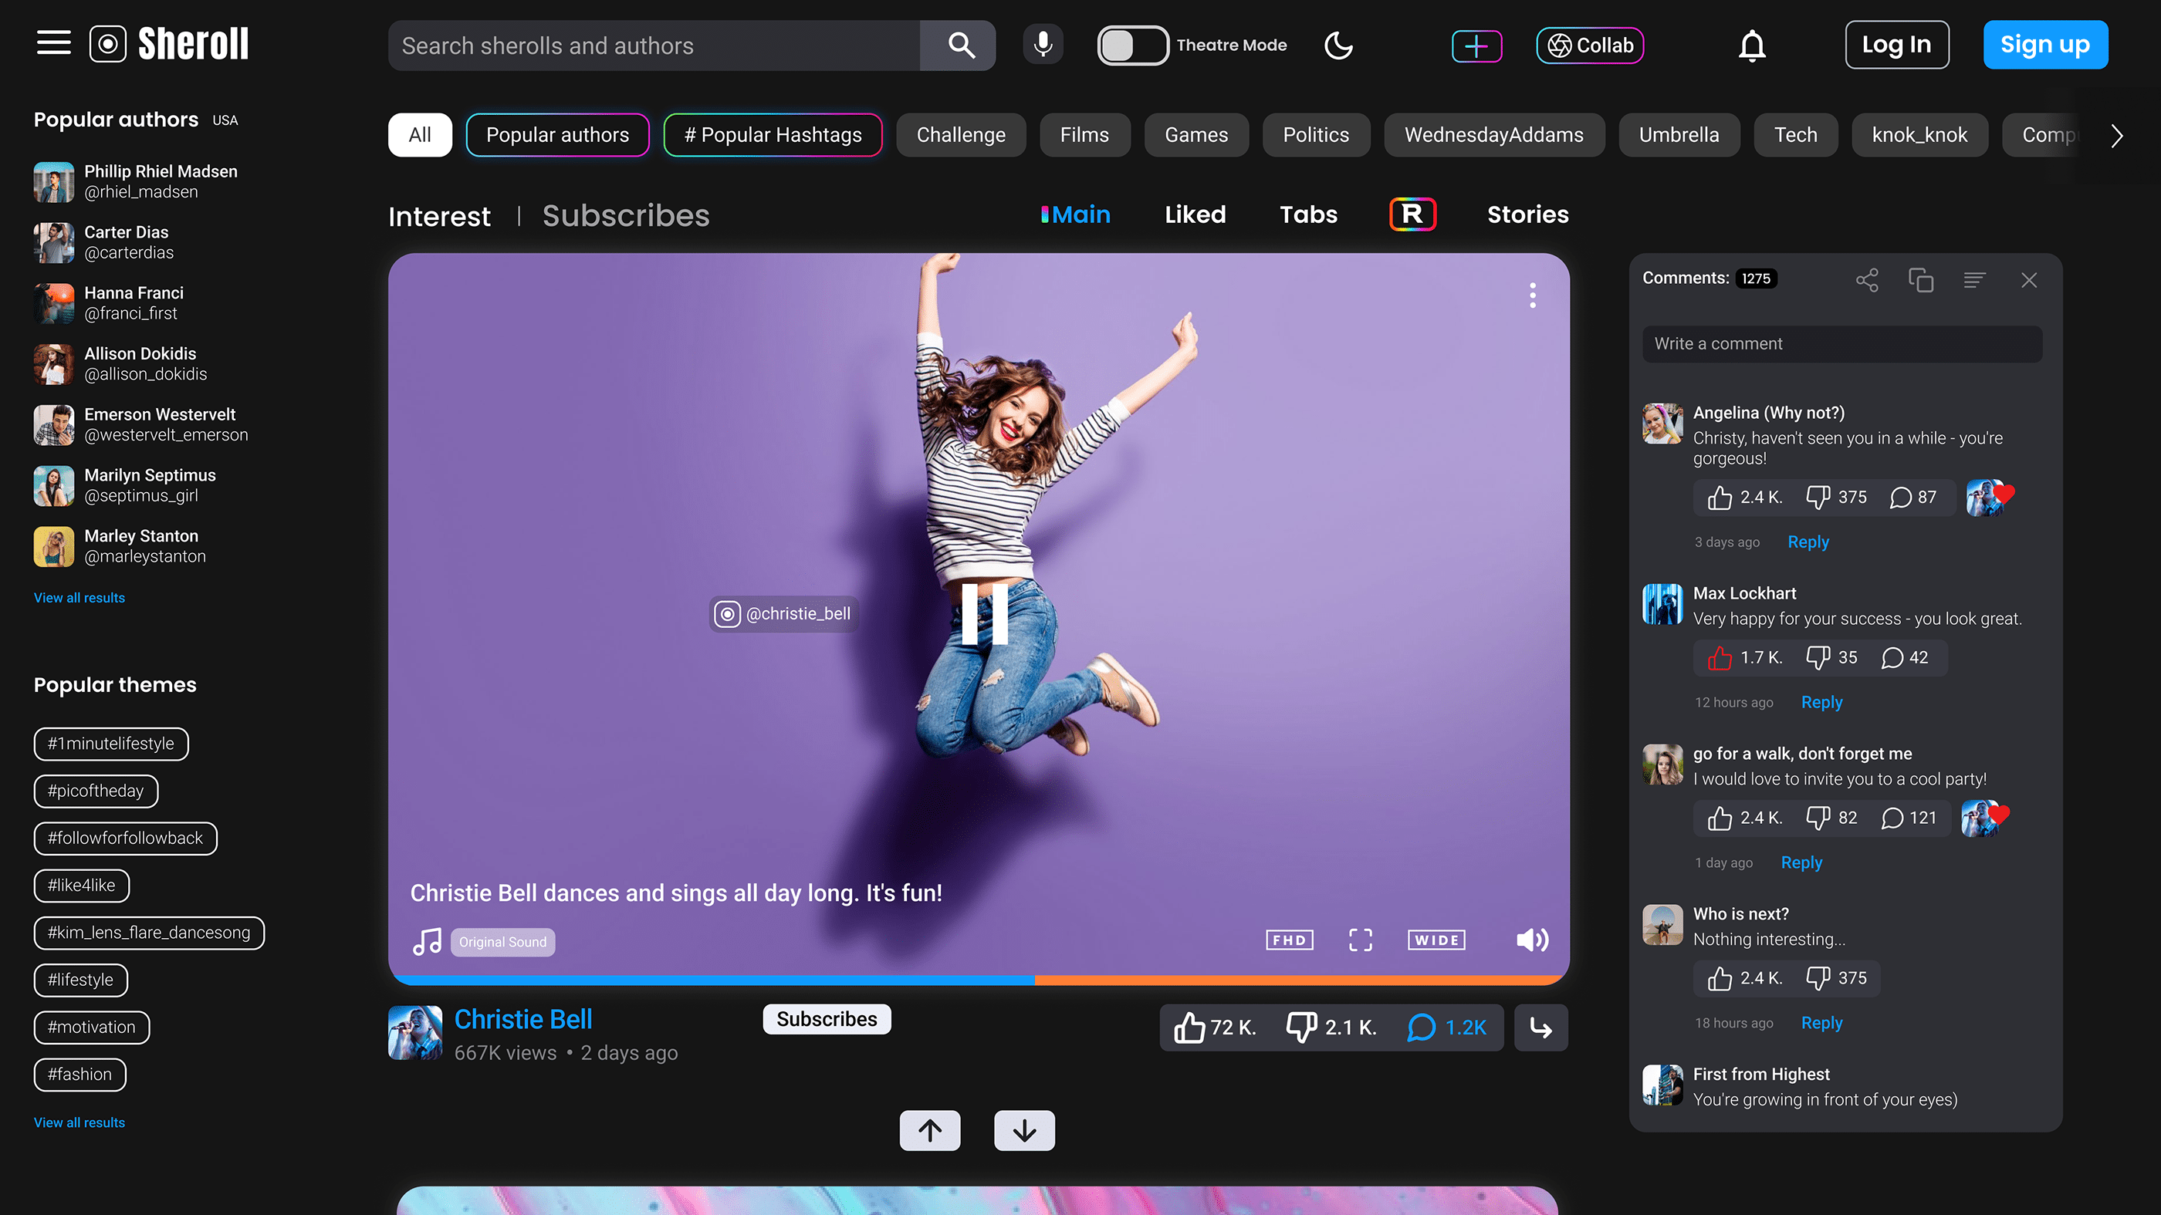Viewport: 2161px width, 1215px height.
Task: Open the notifications bell
Action: click(1752, 46)
